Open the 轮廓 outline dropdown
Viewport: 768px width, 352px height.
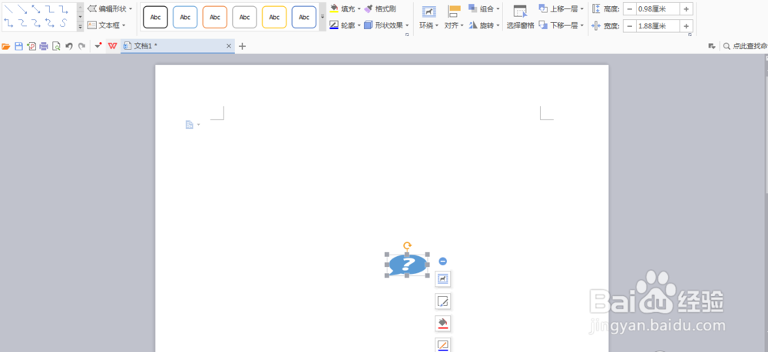359,25
